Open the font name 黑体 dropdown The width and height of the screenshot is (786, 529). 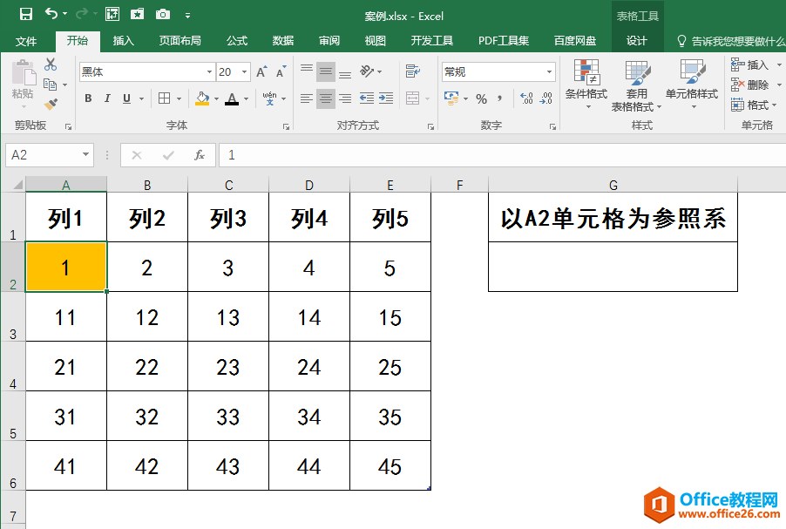pos(209,72)
